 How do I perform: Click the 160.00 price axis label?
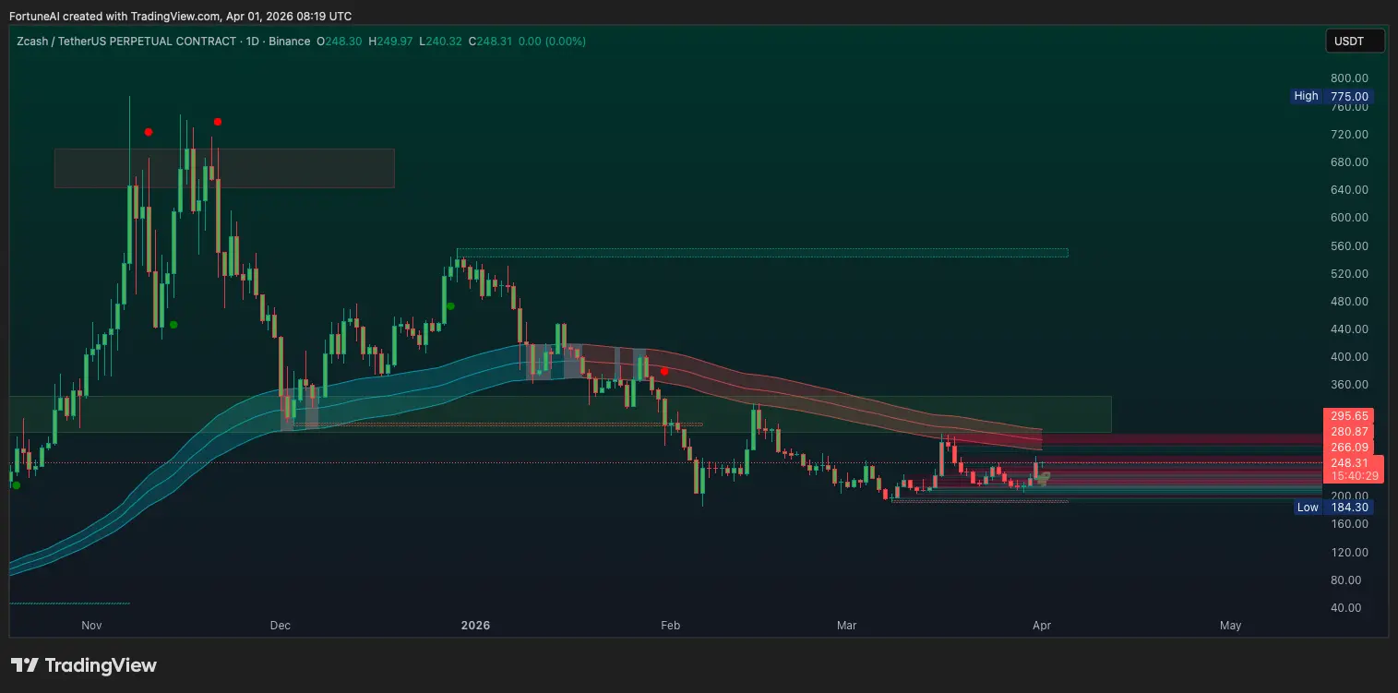click(x=1349, y=524)
